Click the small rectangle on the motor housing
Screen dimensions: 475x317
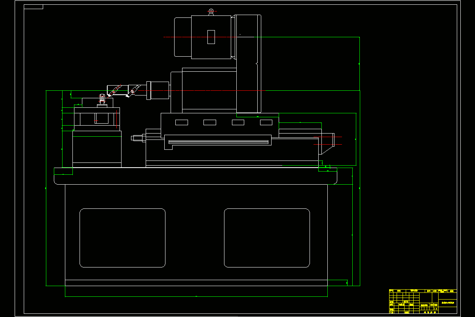click(211, 37)
